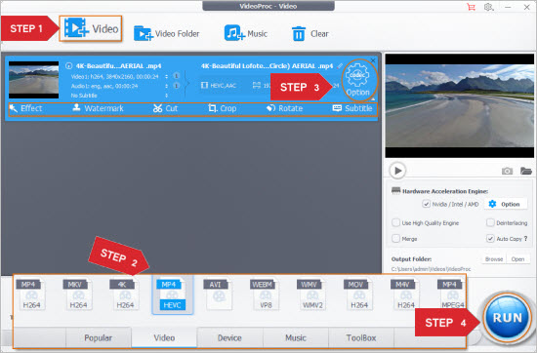Open the Rotate tool

pyautogui.click(x=270, y=108)
